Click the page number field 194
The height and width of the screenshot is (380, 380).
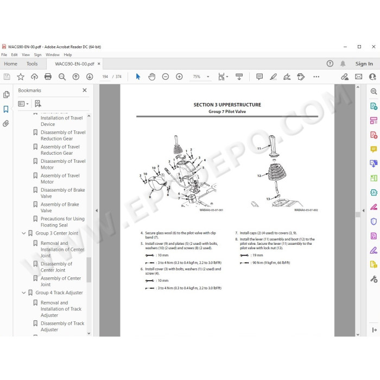pyautogui.click(x=105, y=77)
